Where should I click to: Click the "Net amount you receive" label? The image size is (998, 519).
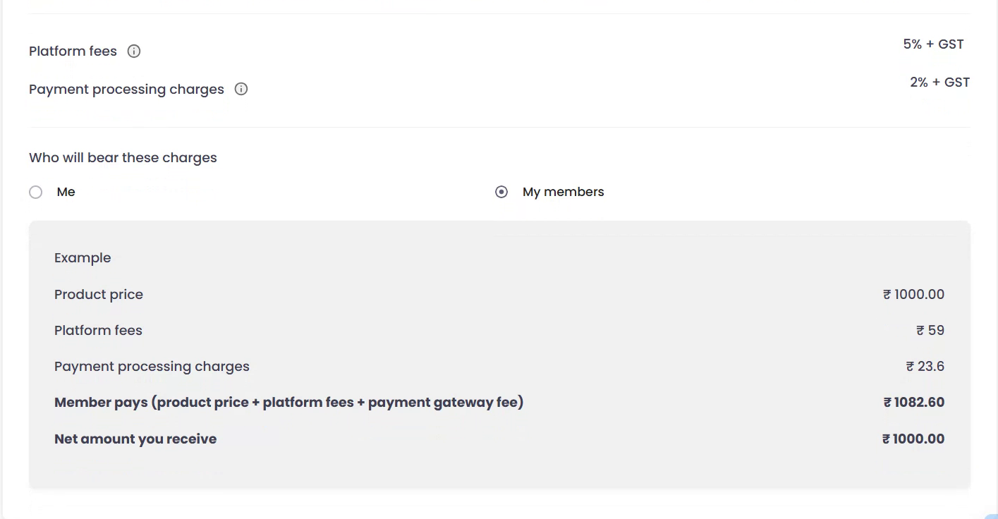135,439
